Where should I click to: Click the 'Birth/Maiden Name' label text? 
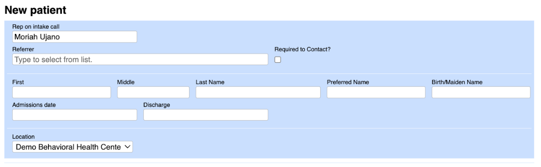[457, 82]
